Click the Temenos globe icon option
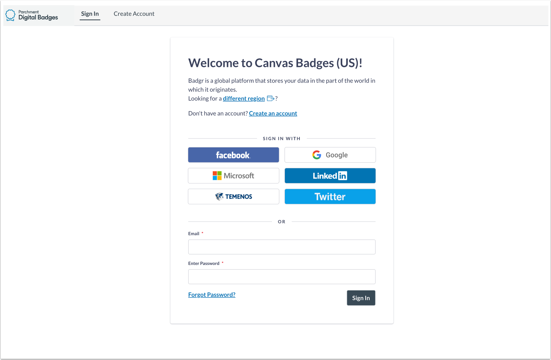The width and height of the screenshot is (551, 360). pos(220,196)
